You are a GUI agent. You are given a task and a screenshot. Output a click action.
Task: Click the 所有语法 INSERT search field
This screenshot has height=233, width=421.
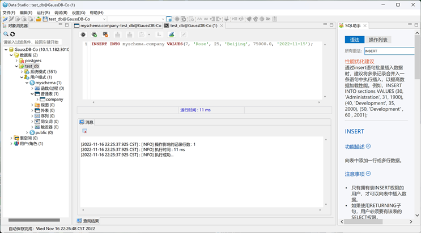pyautogui.click(x=389, y=51)
